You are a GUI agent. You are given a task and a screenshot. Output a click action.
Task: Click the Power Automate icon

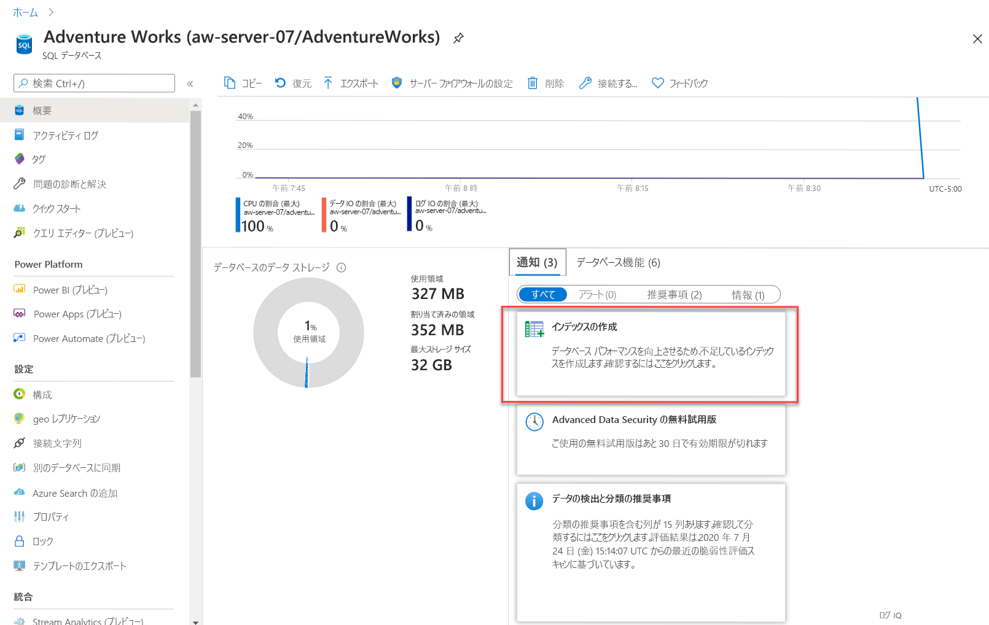pyautogui.click(x=20, y=338)
